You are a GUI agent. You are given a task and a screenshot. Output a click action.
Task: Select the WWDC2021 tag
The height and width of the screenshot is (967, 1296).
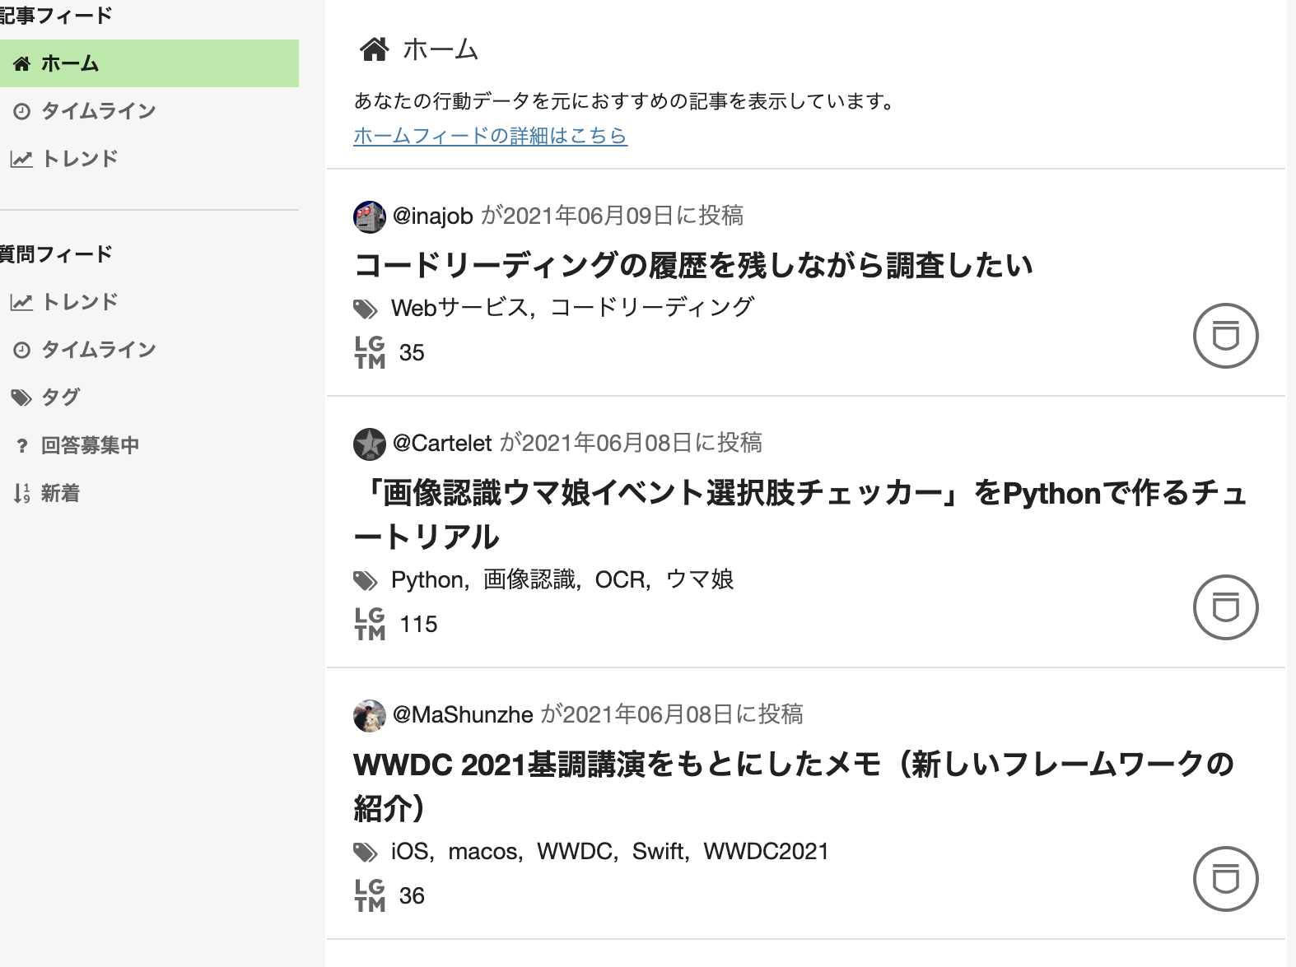[767, 851]
